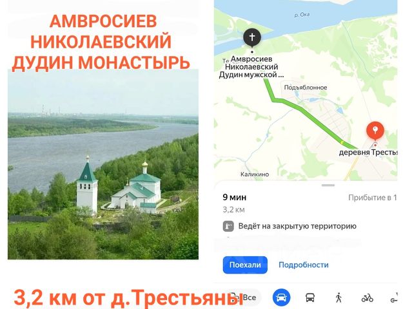The width and height of the screenshot is (403, 309).
Task: Select the car driving route mode
Action: click(x=281, y=297)
